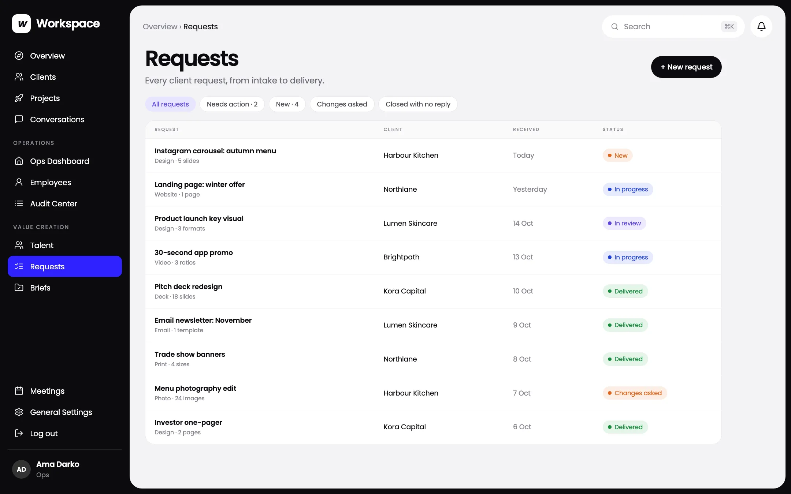Click the Briefs folder icon
This screenshot has height=494, width=791.
pyautogui.click(x=19, y=288)
